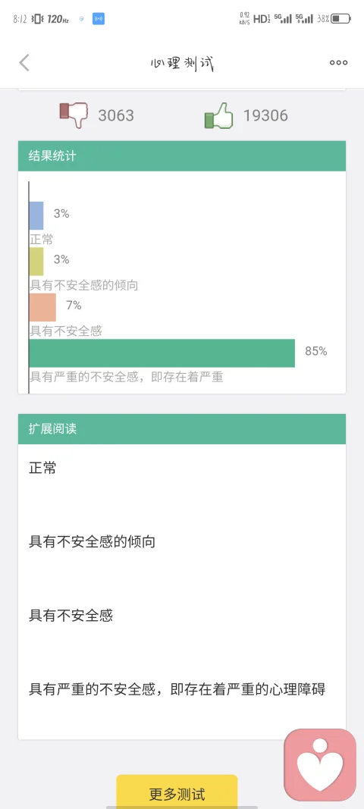Tap the 结果统计 section header
Screen dimensions: 364x809
(x=182, y=156)
